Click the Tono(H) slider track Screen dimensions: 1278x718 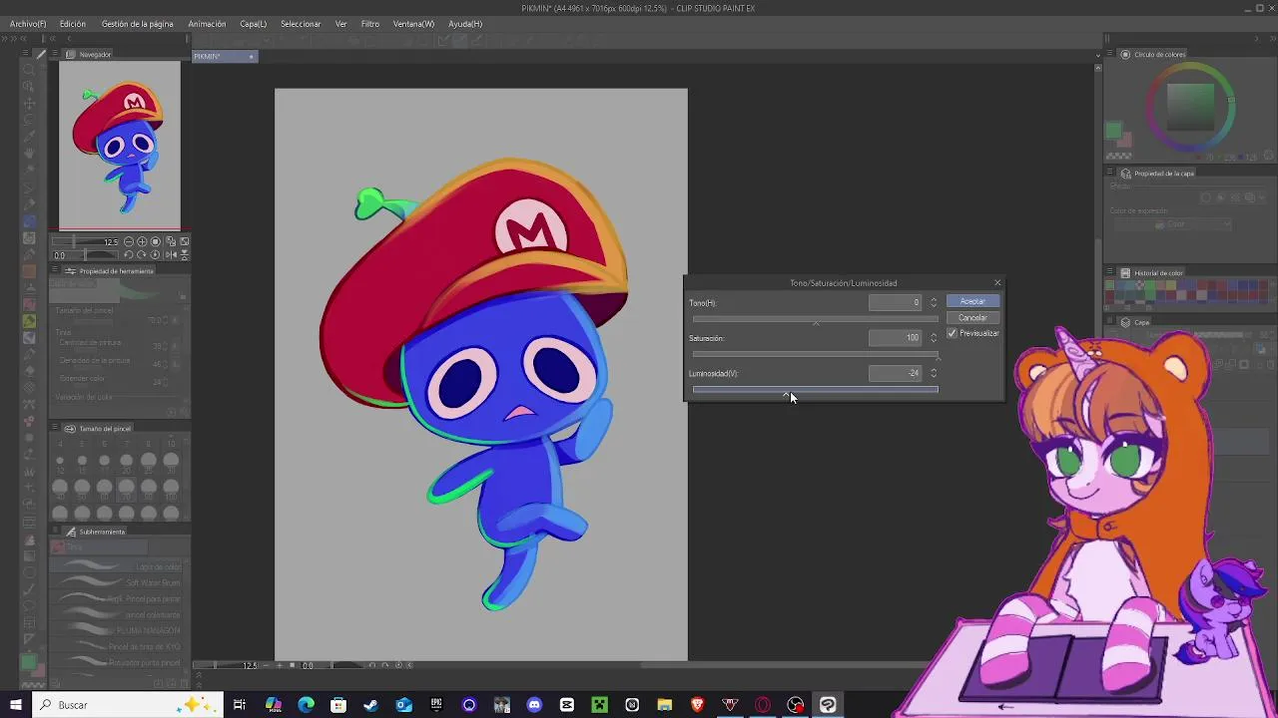click(x=815, y=319)
